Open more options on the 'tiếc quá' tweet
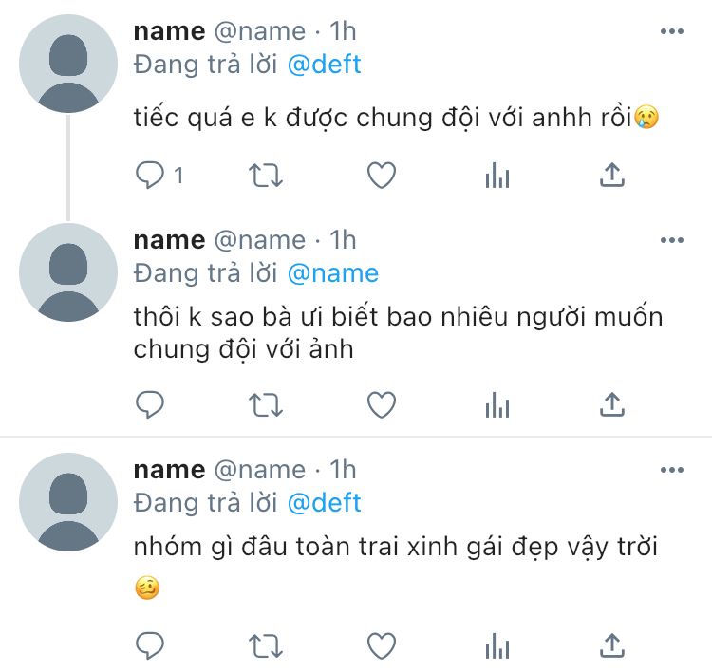712x672 pixels. point(671,31)
